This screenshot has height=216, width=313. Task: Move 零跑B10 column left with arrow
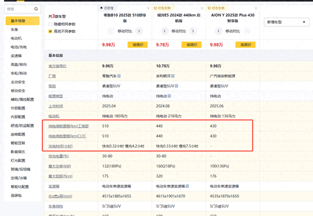click(111, 31)
